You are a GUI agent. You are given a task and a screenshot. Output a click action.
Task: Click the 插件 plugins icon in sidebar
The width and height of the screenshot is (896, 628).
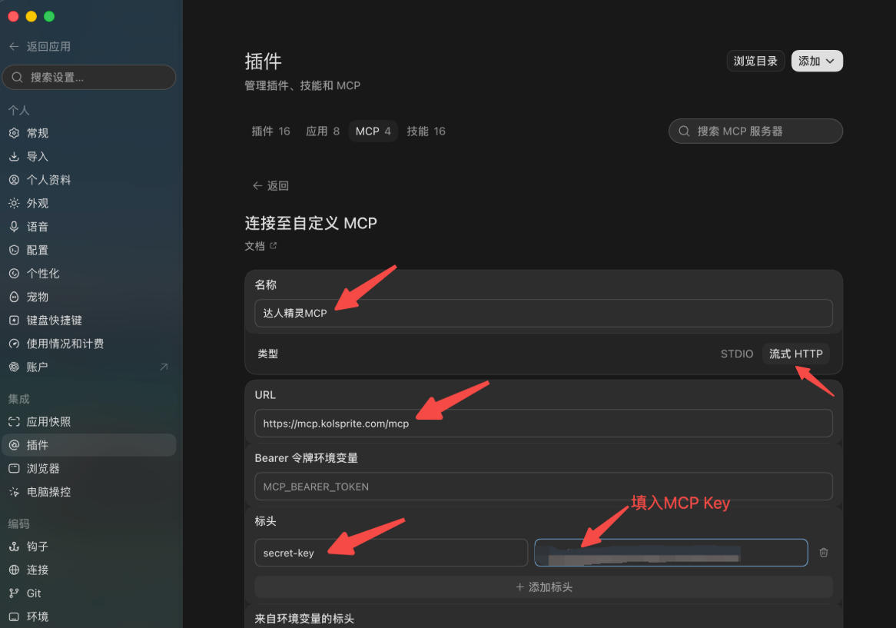click(x=15, y=445)
